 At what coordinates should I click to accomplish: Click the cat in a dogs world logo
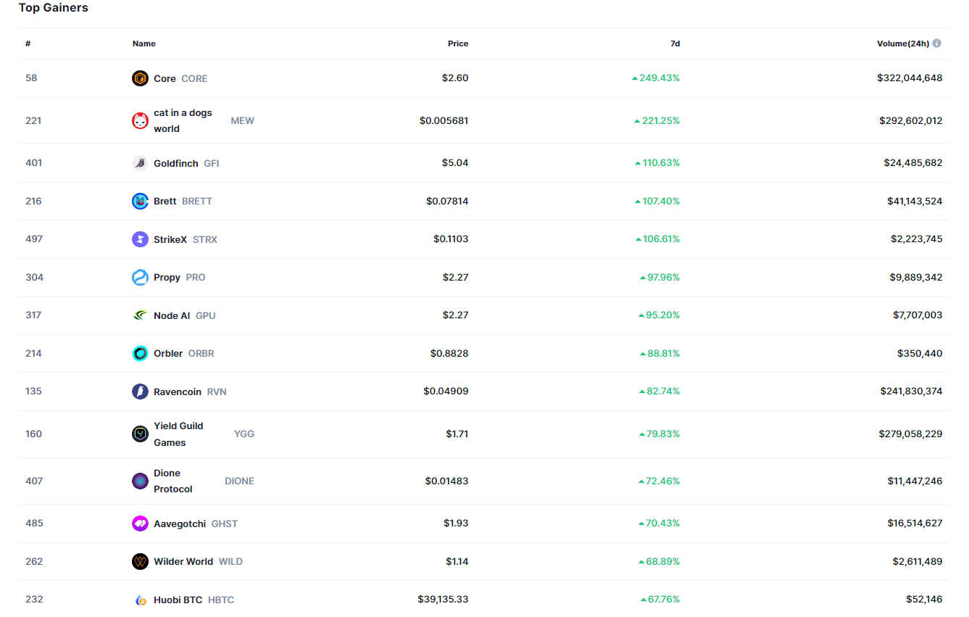coord(140,120)
